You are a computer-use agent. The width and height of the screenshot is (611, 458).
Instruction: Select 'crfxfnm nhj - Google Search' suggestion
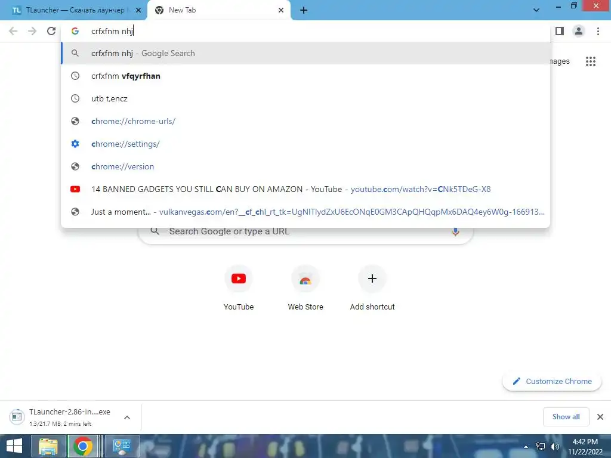305,53
